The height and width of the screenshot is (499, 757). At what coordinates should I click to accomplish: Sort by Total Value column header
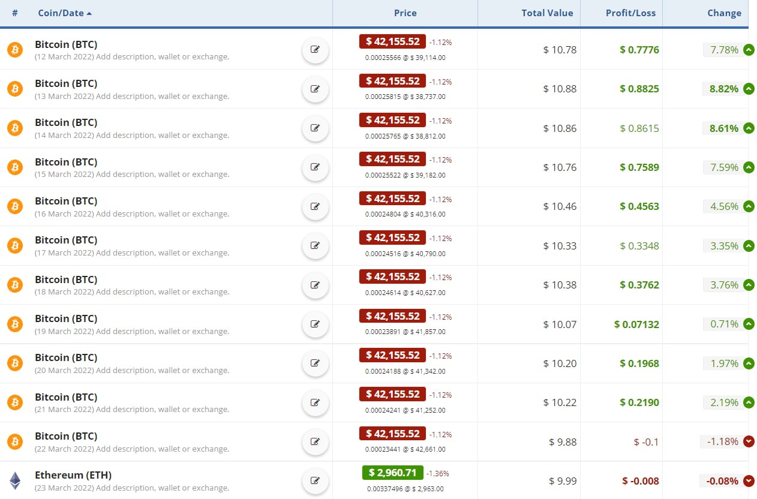547,13
